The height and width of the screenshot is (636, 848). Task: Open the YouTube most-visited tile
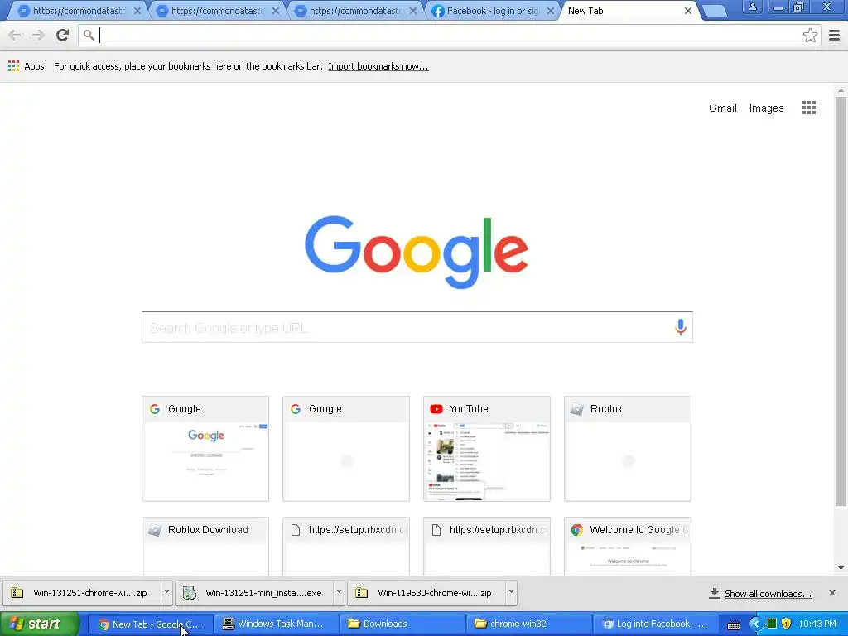[x=487, y=448]
